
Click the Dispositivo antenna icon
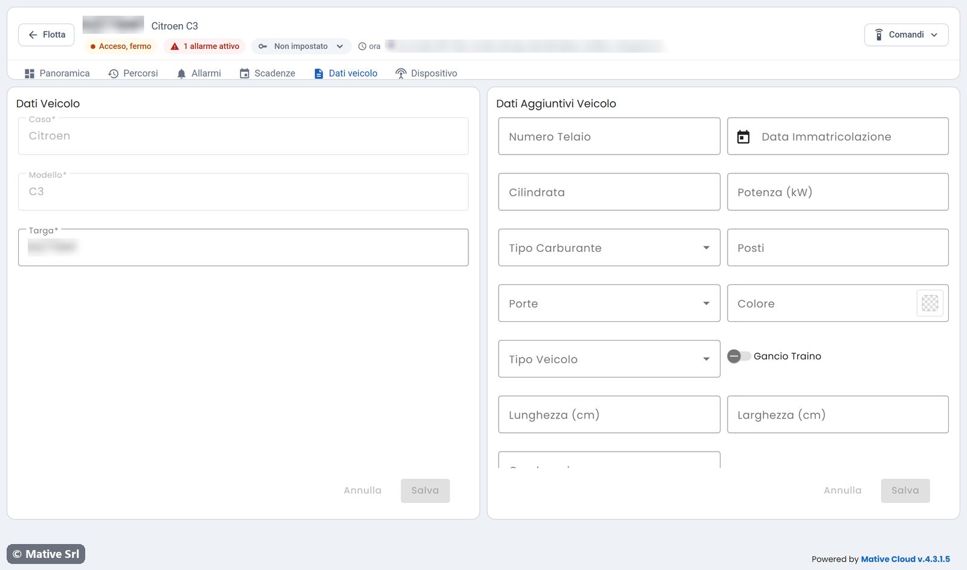401,74
